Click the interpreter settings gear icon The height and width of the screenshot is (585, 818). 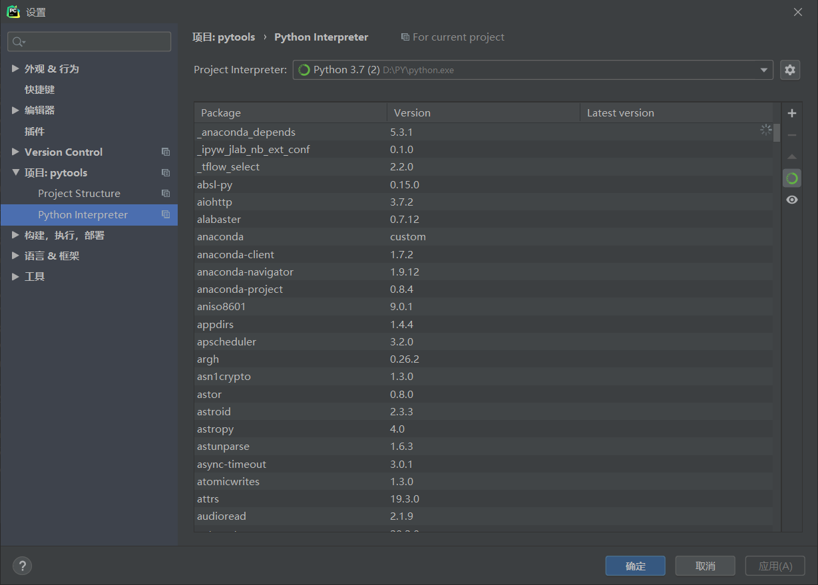coord(789,70)
